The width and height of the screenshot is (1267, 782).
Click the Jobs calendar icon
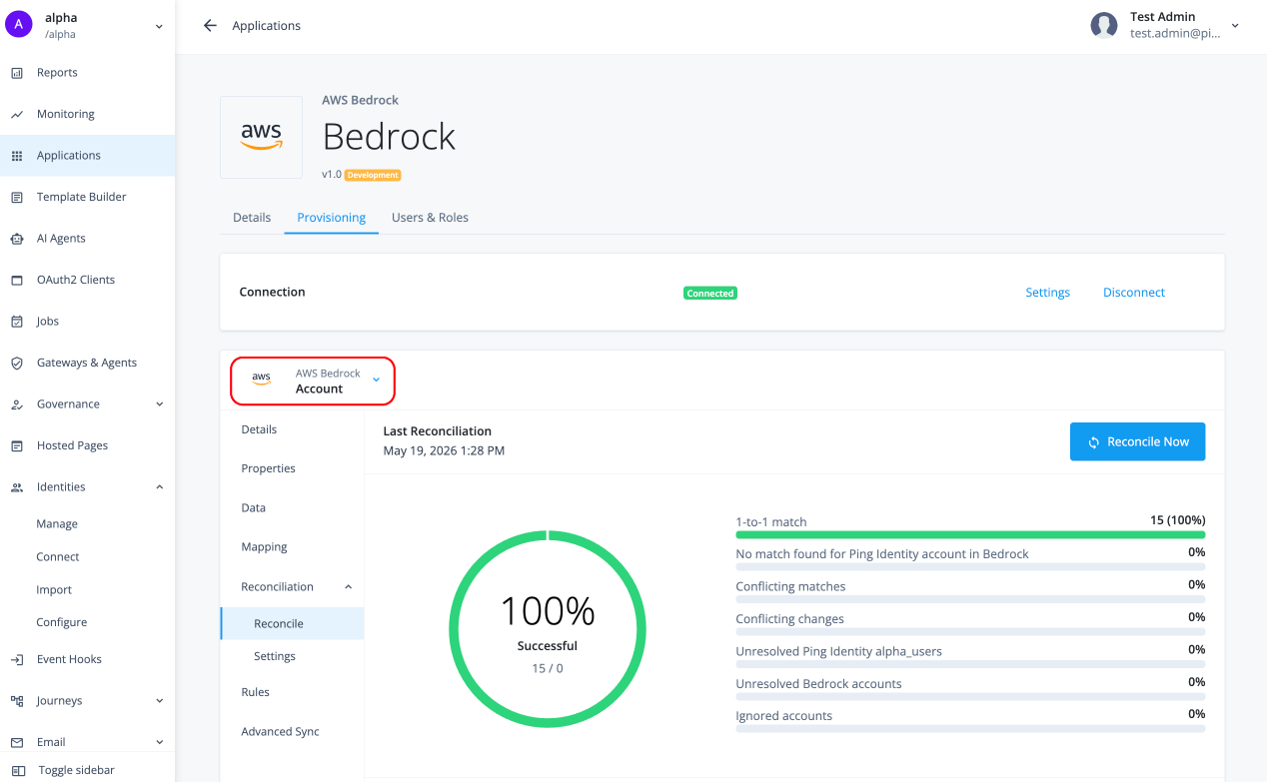(x=17, y=322)
